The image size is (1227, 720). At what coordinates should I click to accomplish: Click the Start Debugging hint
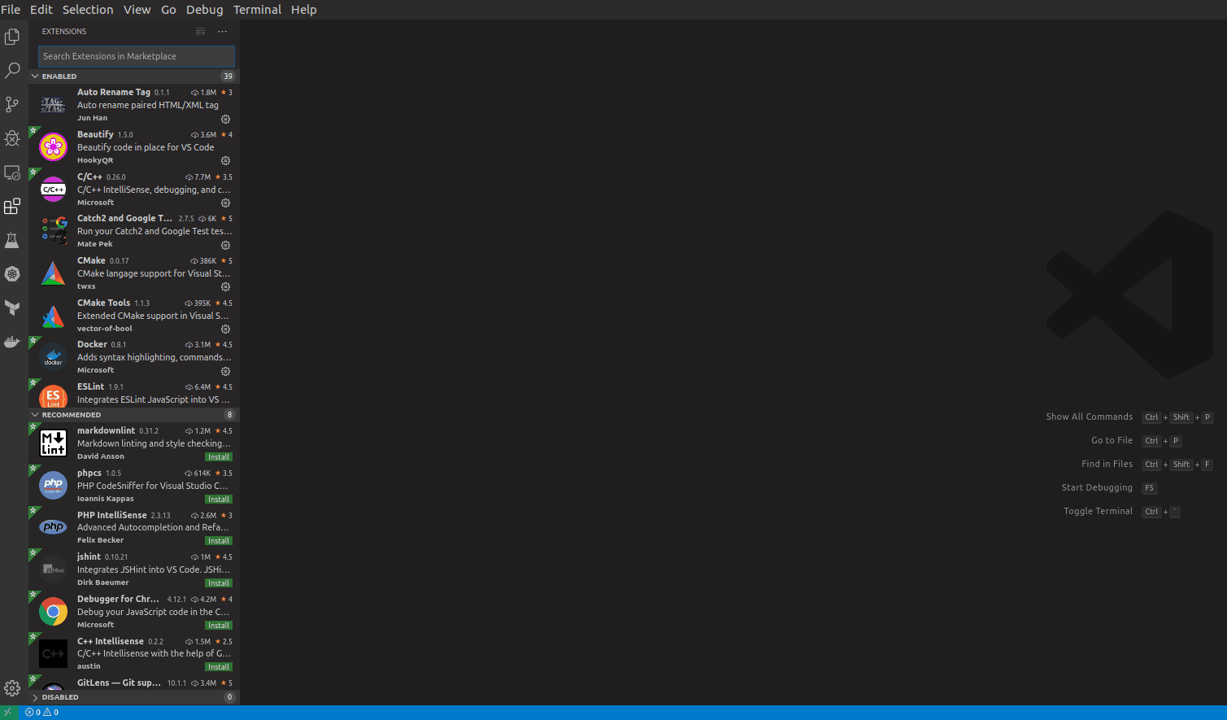coord(1097,487)
